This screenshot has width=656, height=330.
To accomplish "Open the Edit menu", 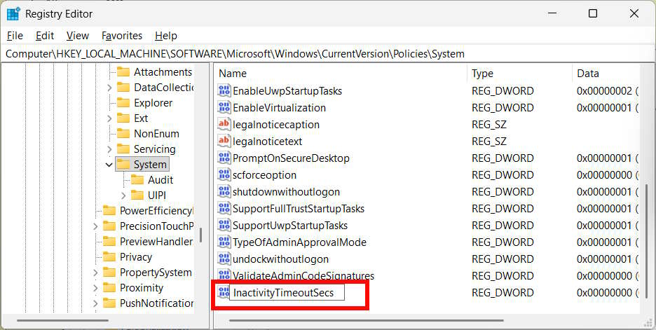I will coord(45,36).
